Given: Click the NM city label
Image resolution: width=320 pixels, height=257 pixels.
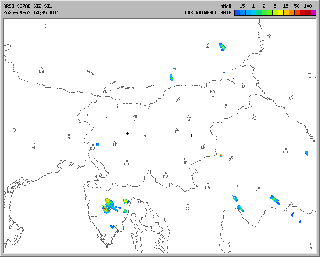Looking at the screenshot, I should pos(185,162).
